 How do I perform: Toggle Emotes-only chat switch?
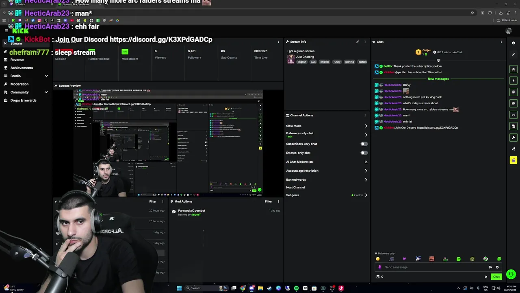pyautogui.click(x=364, y=153)
